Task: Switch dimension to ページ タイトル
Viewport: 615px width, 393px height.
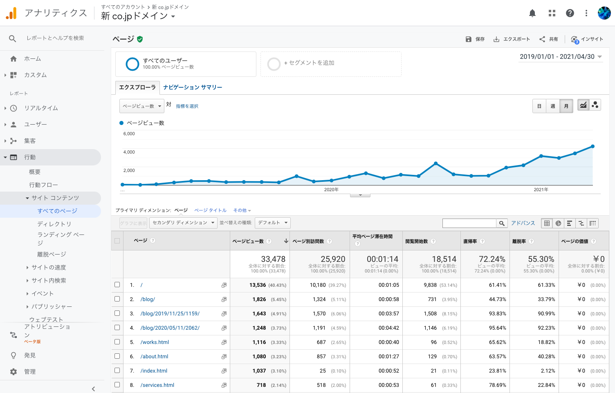Action: [x=210, y=210]
